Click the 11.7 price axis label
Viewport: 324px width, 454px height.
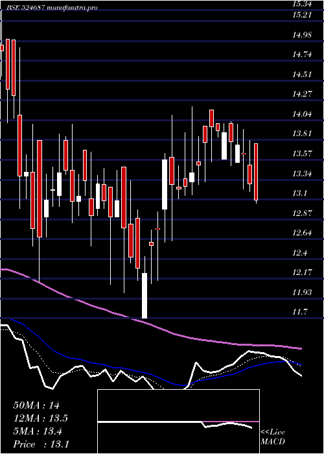click(299, 312)
